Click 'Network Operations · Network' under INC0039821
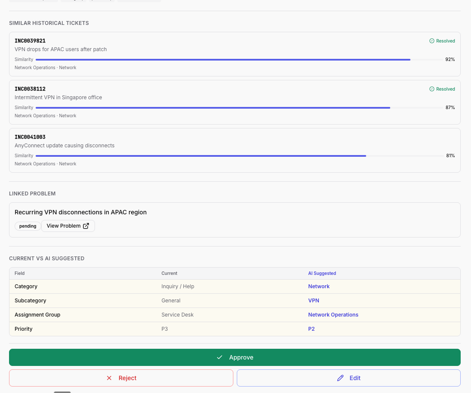The height and width of the screenshot is (393, 471). click(x=46, y=67)
